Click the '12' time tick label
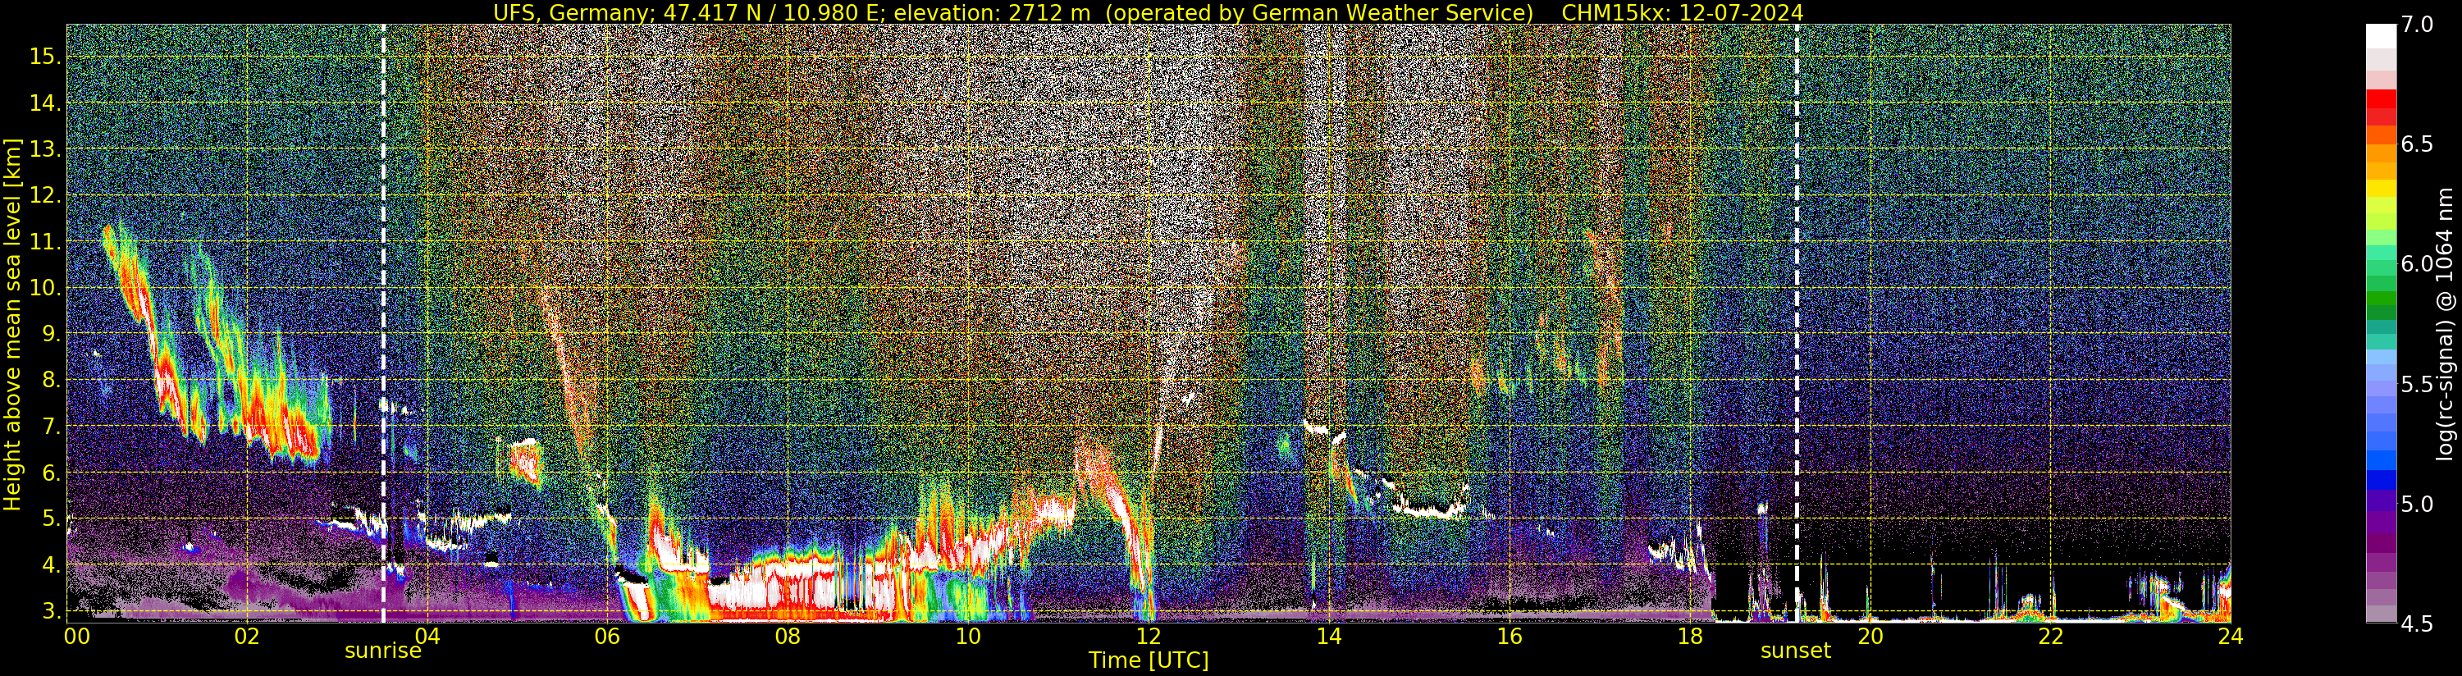 point(1148,637)
